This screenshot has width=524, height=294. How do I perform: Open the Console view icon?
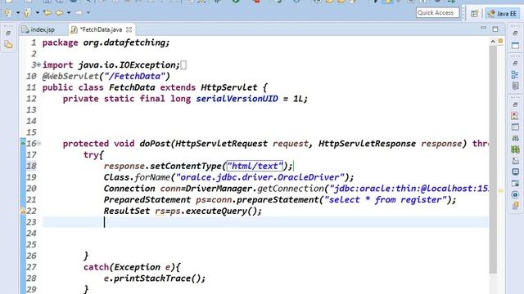point(515,172)
